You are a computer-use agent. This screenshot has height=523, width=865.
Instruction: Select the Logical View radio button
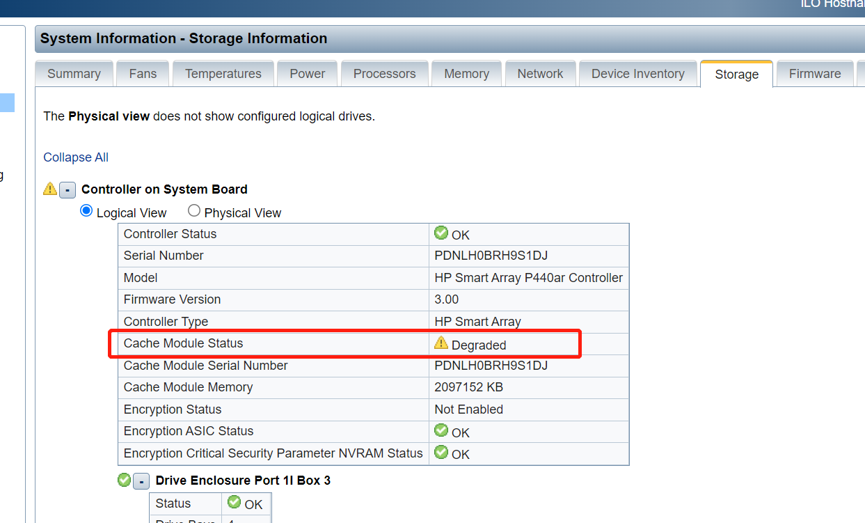[x=87, y=211]
